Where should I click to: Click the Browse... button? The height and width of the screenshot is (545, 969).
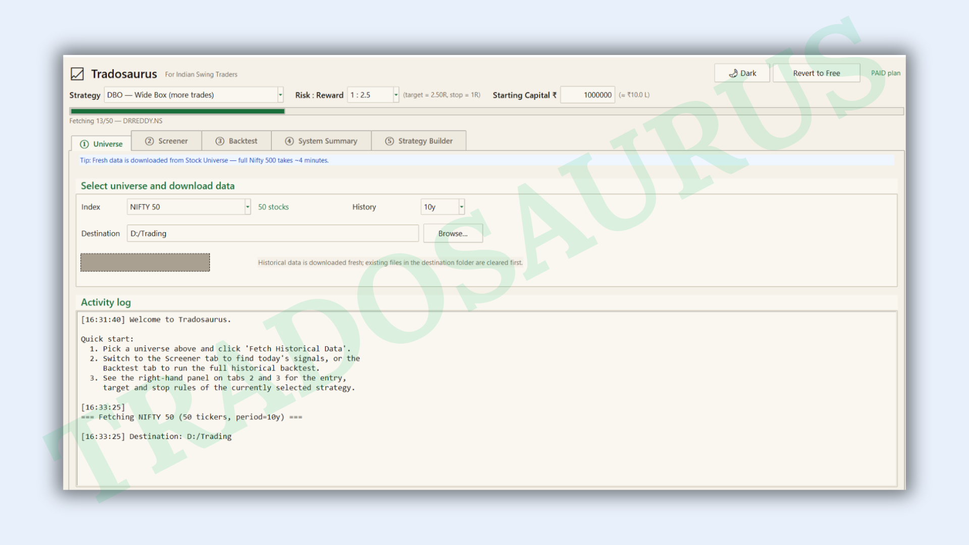(x=453, y=234)
